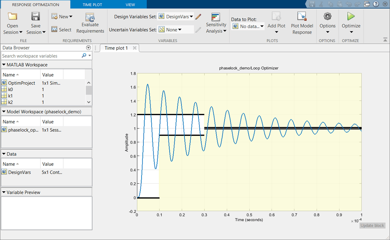Click the Save Session floppy disk icon

35,16
